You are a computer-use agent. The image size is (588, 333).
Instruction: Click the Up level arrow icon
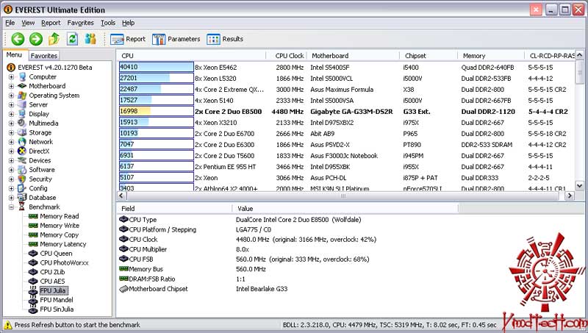pos(54,39)
